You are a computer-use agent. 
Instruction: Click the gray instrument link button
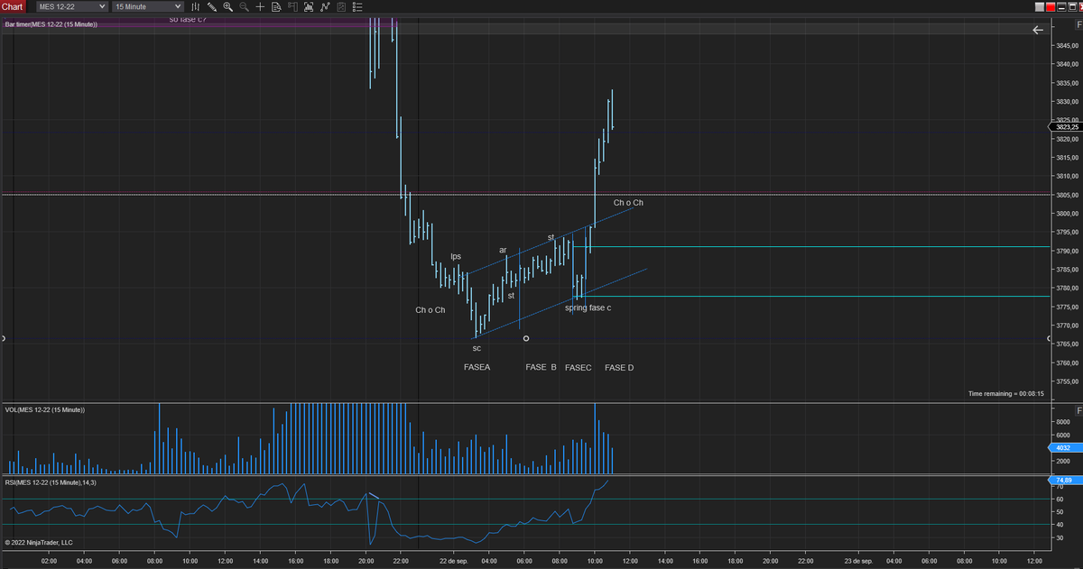[x=1040, y=7]
